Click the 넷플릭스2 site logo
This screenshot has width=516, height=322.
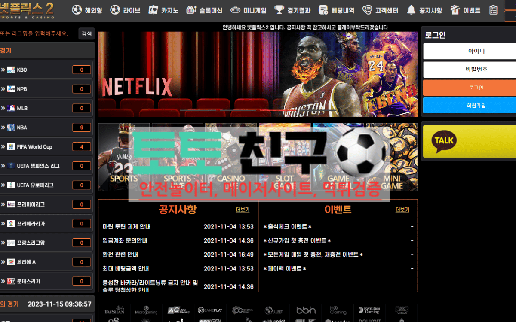[27, 10]
